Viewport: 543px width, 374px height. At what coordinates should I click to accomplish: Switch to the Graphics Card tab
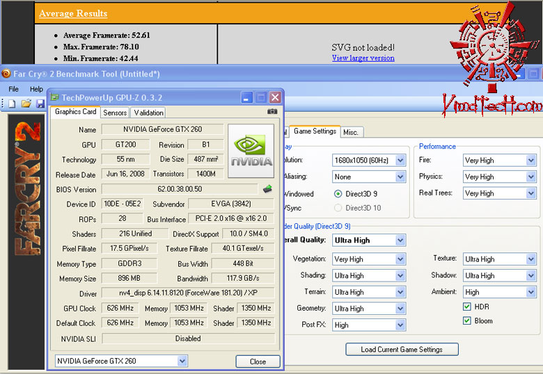pyautogui.click(x=75, y=112)
